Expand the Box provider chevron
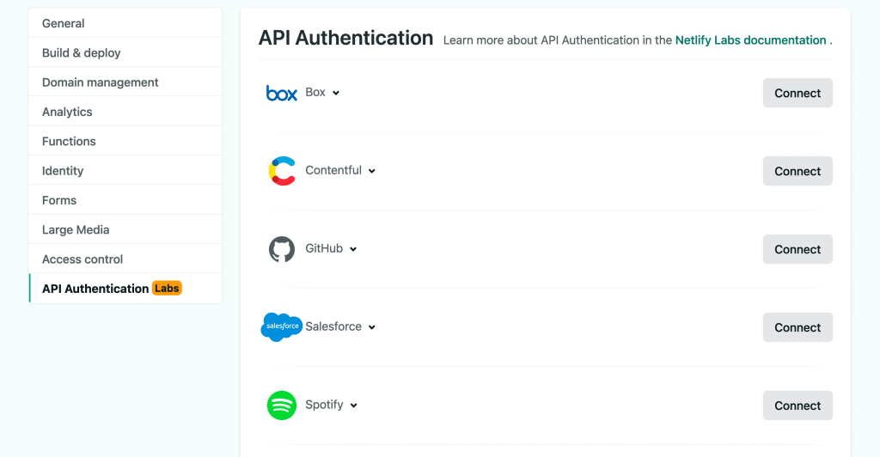Viewport: 880px width, 457px height. 336,93
